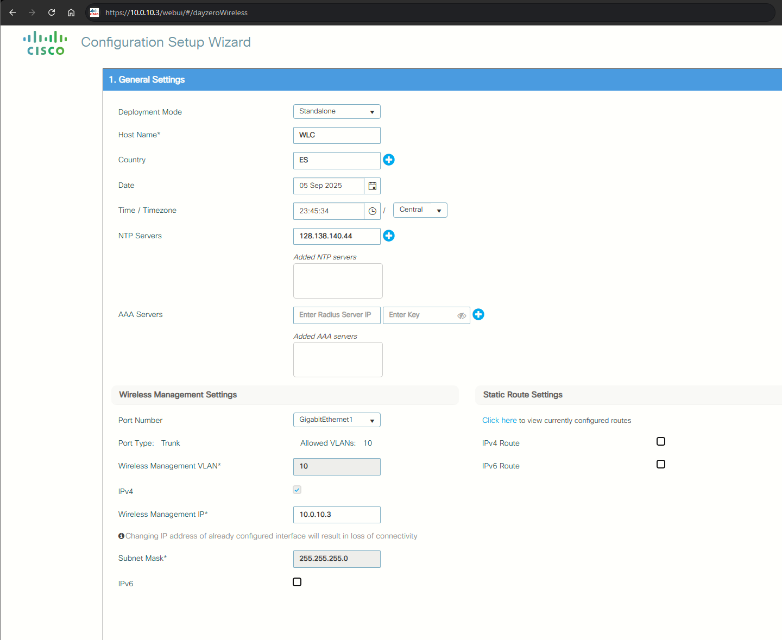Click the Configuration Setup Wizard title
The height and width of the screenshot is (640, 782).
[x=166, y=42]
